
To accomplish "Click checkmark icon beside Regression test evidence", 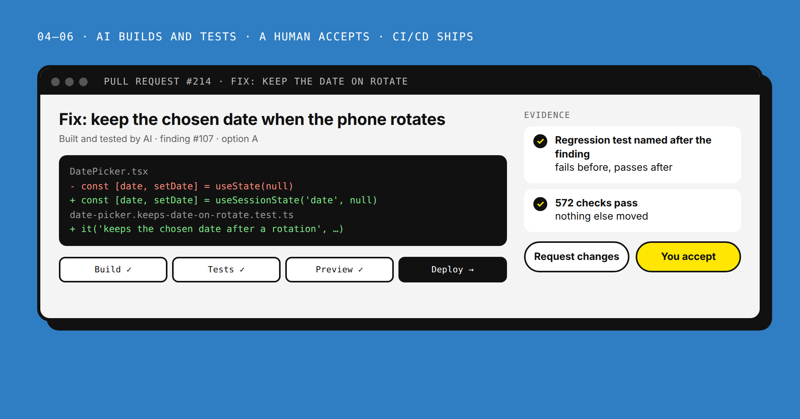I will coord(540,141).
